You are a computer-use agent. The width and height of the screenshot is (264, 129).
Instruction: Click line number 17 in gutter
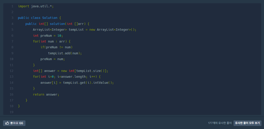11,100
